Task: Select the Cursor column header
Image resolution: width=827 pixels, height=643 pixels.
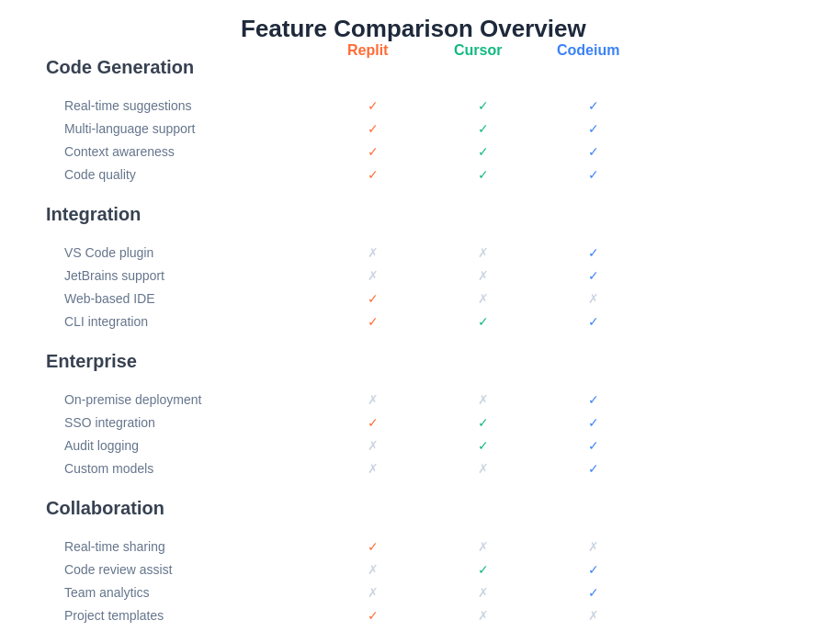Action: click(478, 51)
